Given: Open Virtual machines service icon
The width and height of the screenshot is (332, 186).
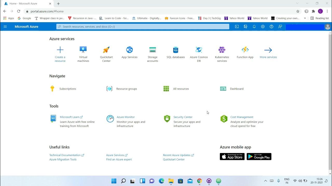Looking at the screenshot, I should pos(83,50).
